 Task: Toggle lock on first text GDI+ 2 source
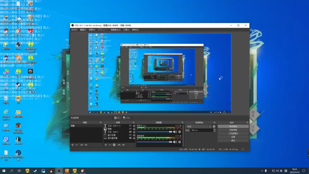click(134, 126)
